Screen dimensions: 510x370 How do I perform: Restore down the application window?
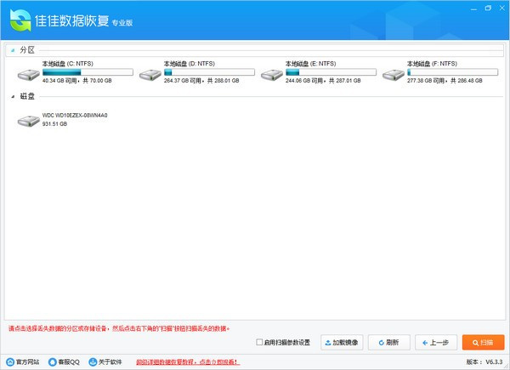tap(488, 9)
